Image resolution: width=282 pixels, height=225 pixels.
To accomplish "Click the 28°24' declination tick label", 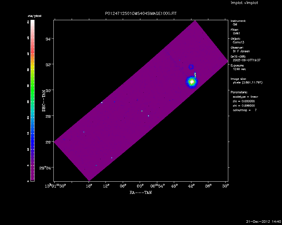I will 45,168.
